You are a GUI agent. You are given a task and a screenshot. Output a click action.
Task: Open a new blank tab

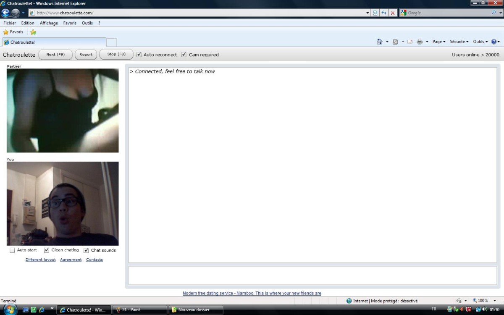point(112,42)
